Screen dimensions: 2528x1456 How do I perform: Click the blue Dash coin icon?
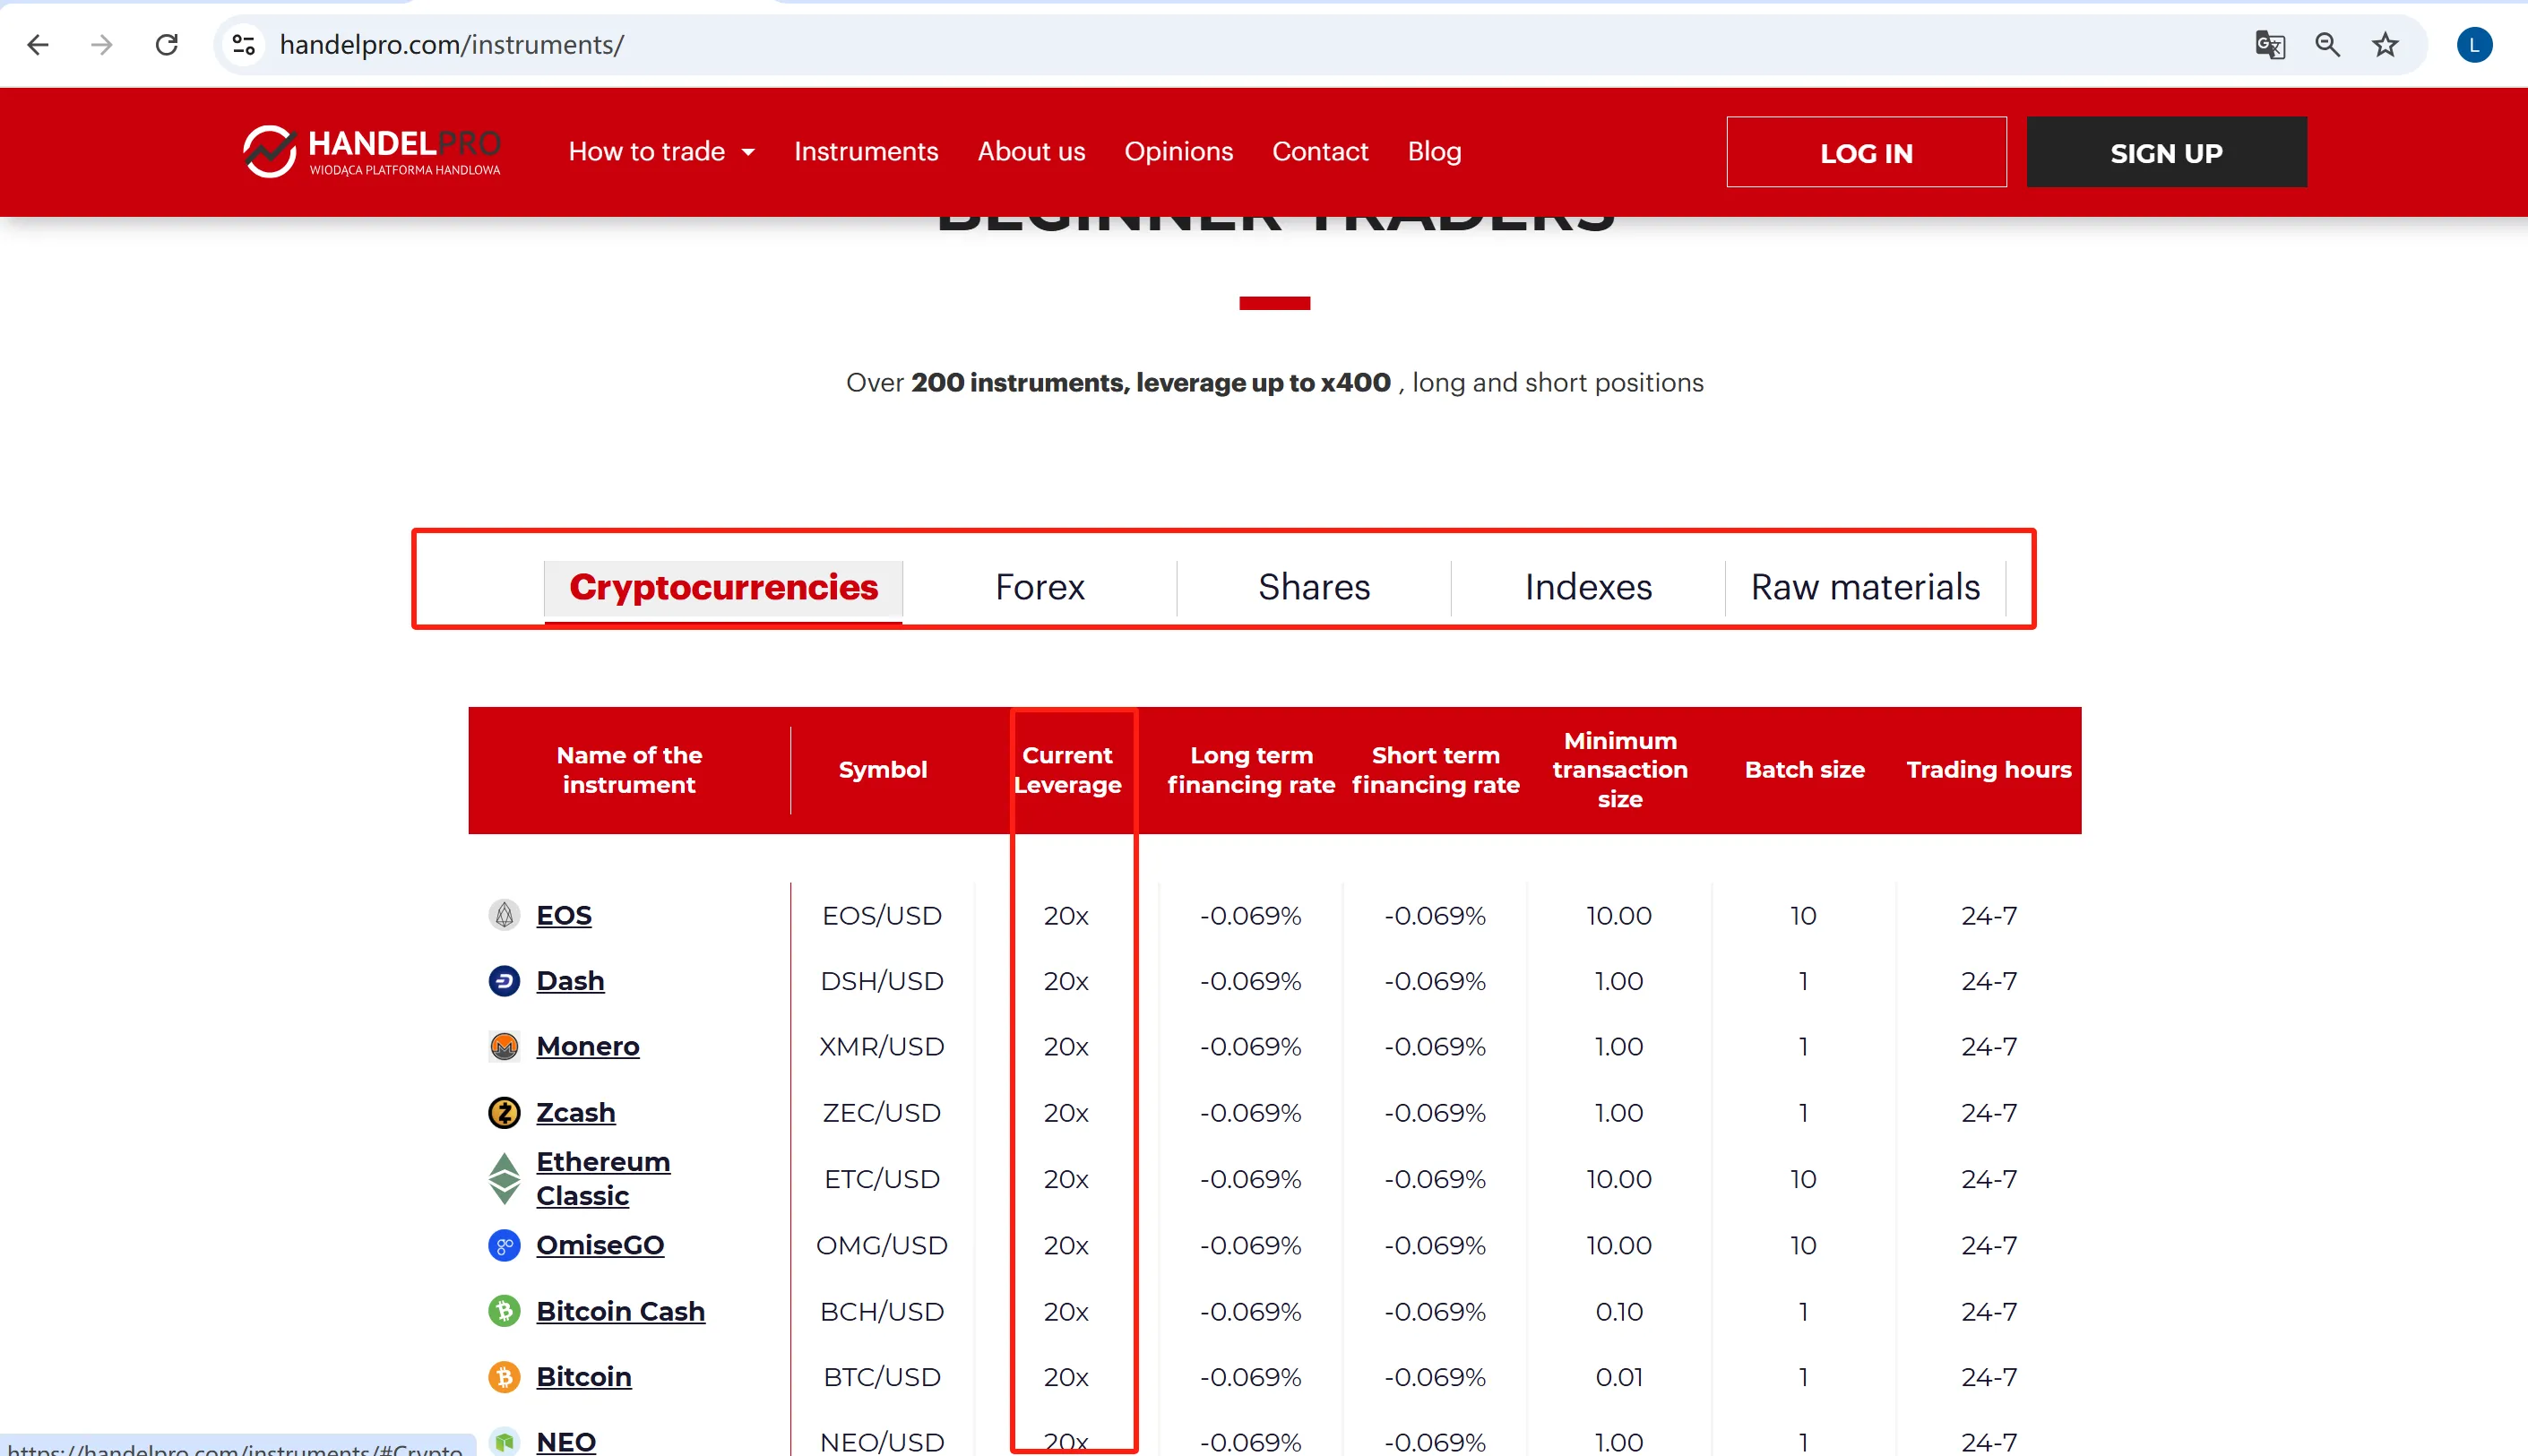pyautogui.click(x=504, y=981)
